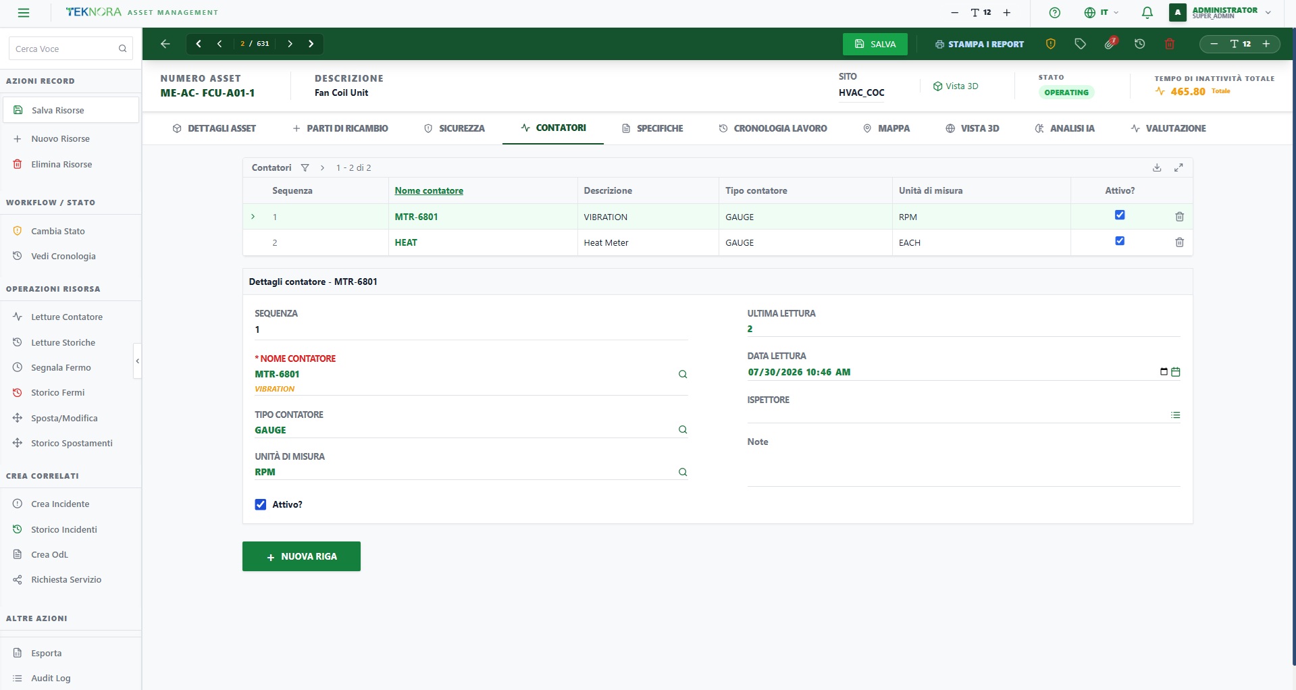Decrease font size in the top bar
Viewport: 1296px width, 690px height.
(954, 13)
